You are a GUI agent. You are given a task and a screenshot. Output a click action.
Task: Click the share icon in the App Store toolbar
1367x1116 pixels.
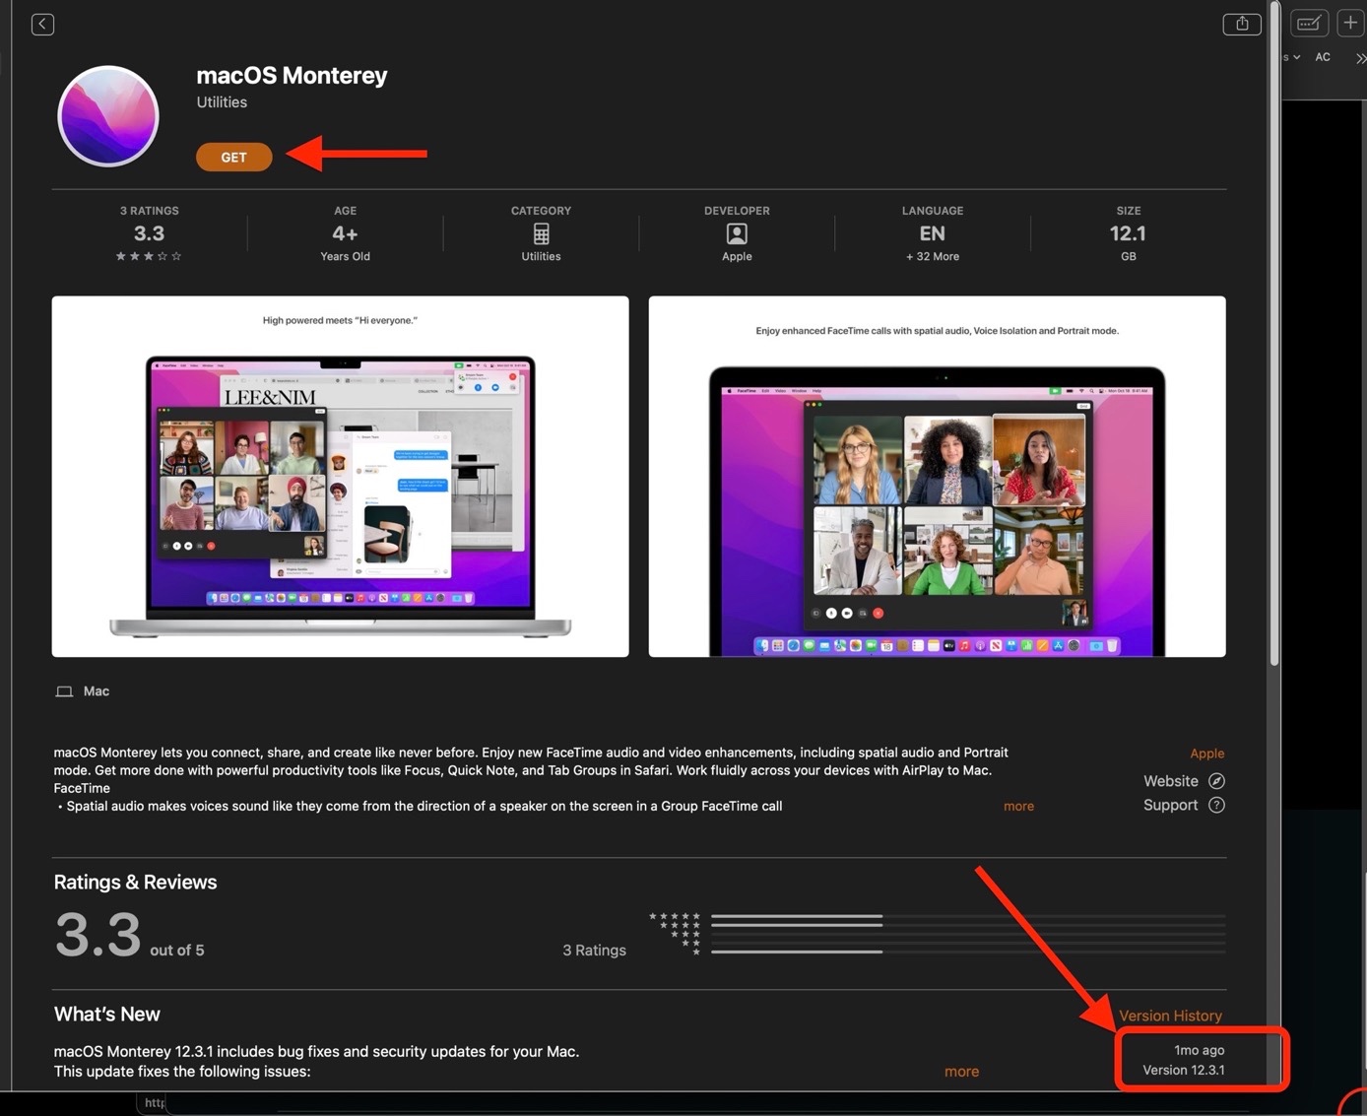tap(1242, 24)
